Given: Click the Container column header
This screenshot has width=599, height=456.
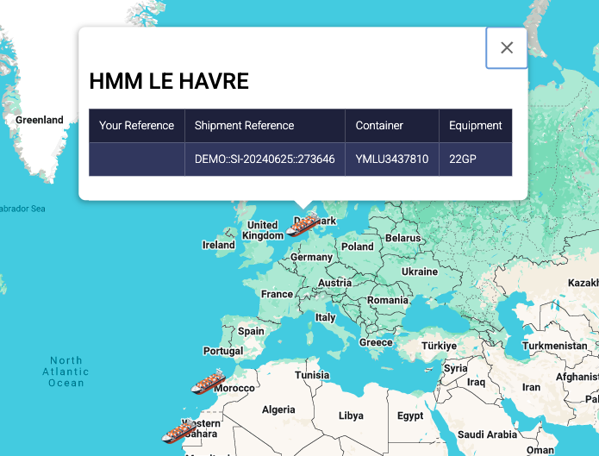Looking at the screenshot, I should click(392, 126).
